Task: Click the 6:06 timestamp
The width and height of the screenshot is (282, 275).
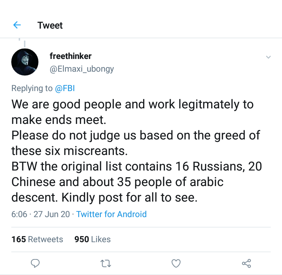Action: [19, 214]
